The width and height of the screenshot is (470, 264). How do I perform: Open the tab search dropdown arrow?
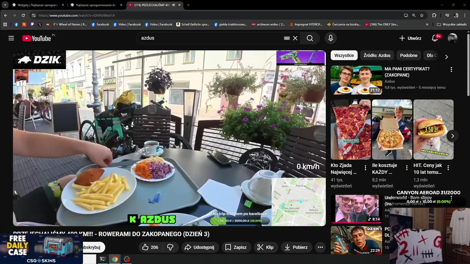[5, 5]
